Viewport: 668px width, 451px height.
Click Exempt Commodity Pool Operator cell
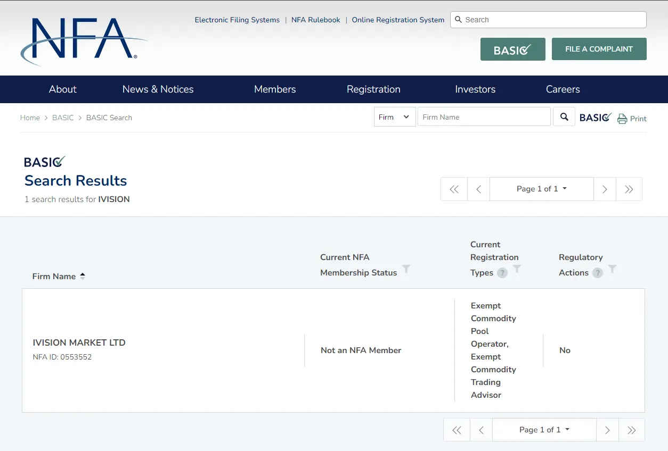[x=493, y=350]
